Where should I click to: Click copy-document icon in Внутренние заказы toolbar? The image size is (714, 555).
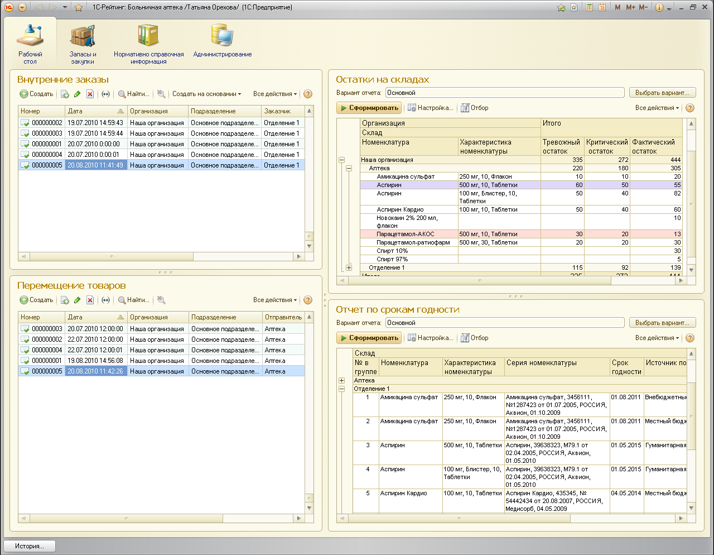pyautogui.click(x=65, y=94)
